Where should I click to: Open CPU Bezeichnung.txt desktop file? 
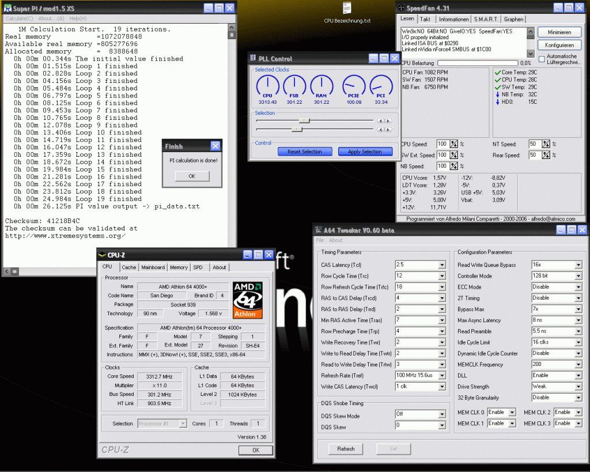[x=347, y=13]
